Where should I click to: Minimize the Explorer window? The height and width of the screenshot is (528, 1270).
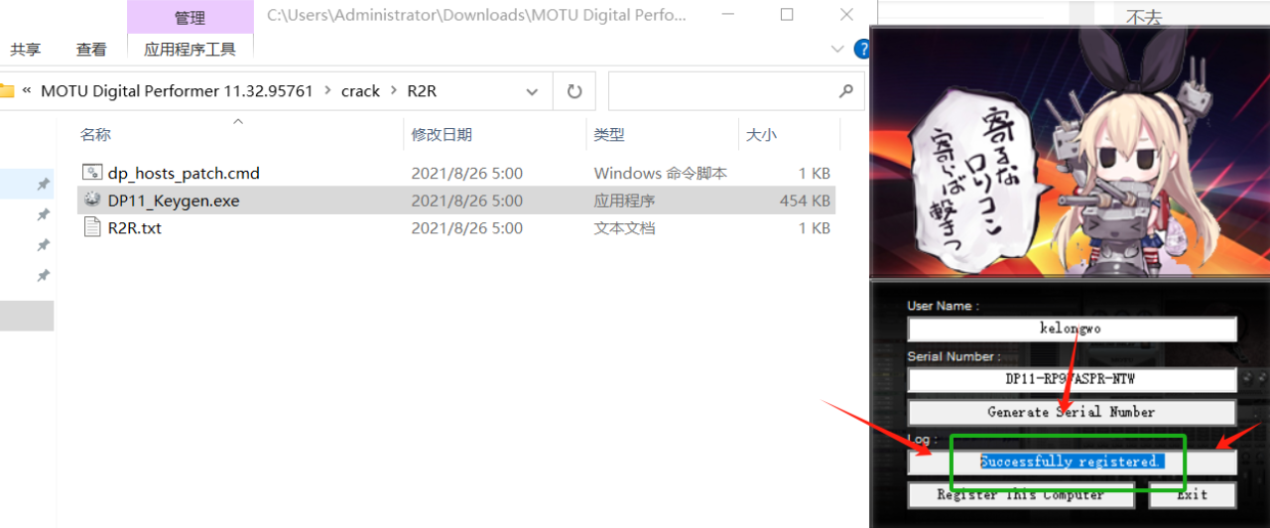[729, 15]
